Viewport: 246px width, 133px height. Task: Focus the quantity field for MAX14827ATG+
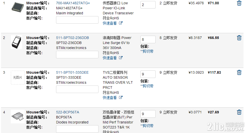click(148, 5)
